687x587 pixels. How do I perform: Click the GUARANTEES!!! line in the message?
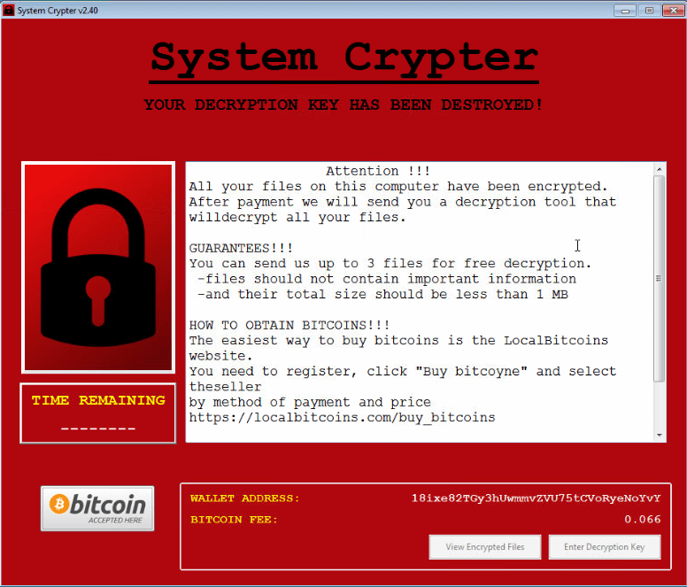tap(241, 248)
